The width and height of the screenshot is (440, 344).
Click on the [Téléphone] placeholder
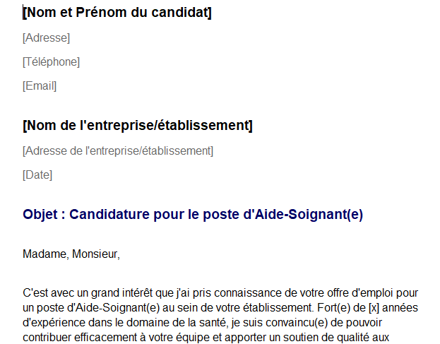point(52,62)
